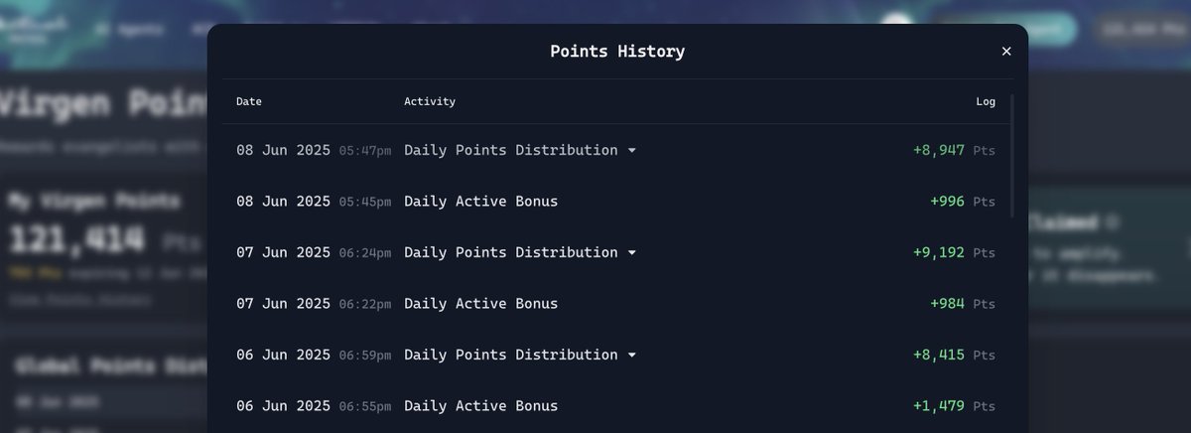The image size is (1191, 433).
Task: Click the blurred 121,414 points total
Action: [77, 238]
